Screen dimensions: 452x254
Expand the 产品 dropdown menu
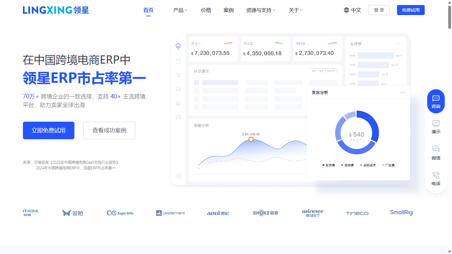pos(180,10)
